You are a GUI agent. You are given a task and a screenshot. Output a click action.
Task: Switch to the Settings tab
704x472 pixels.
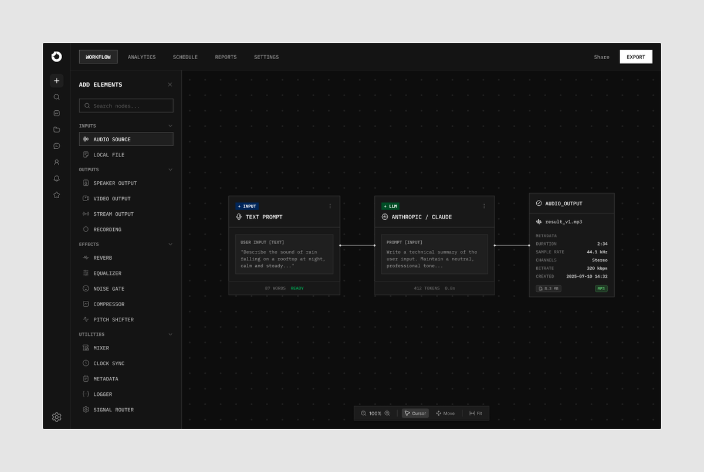point(266,57)
